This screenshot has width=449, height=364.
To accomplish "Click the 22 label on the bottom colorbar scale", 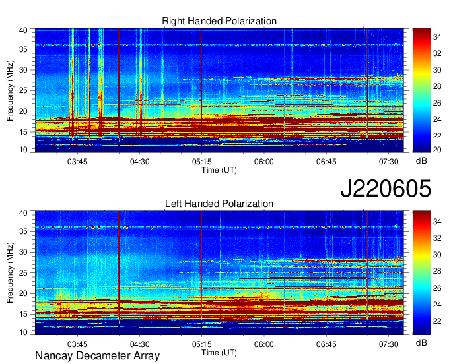I will coord(437,321).
